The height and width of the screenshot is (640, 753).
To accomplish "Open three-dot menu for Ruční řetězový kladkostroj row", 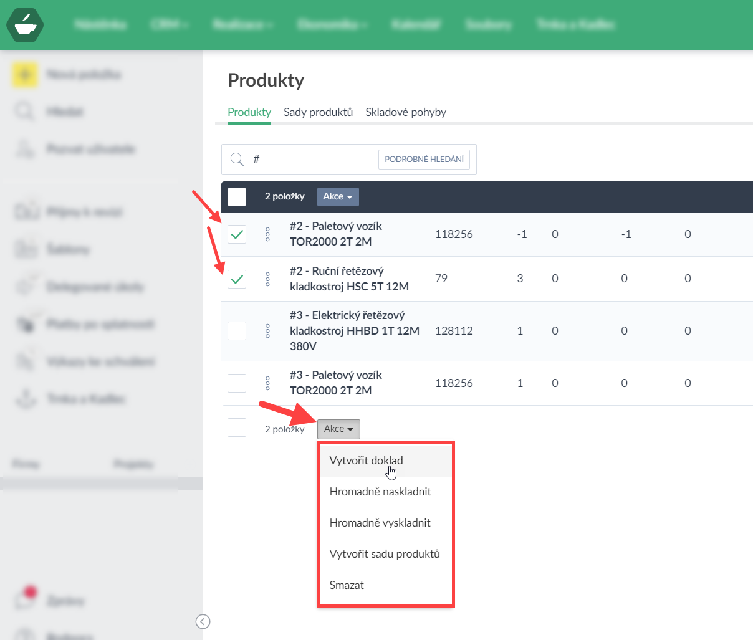I will coord(267,279).
